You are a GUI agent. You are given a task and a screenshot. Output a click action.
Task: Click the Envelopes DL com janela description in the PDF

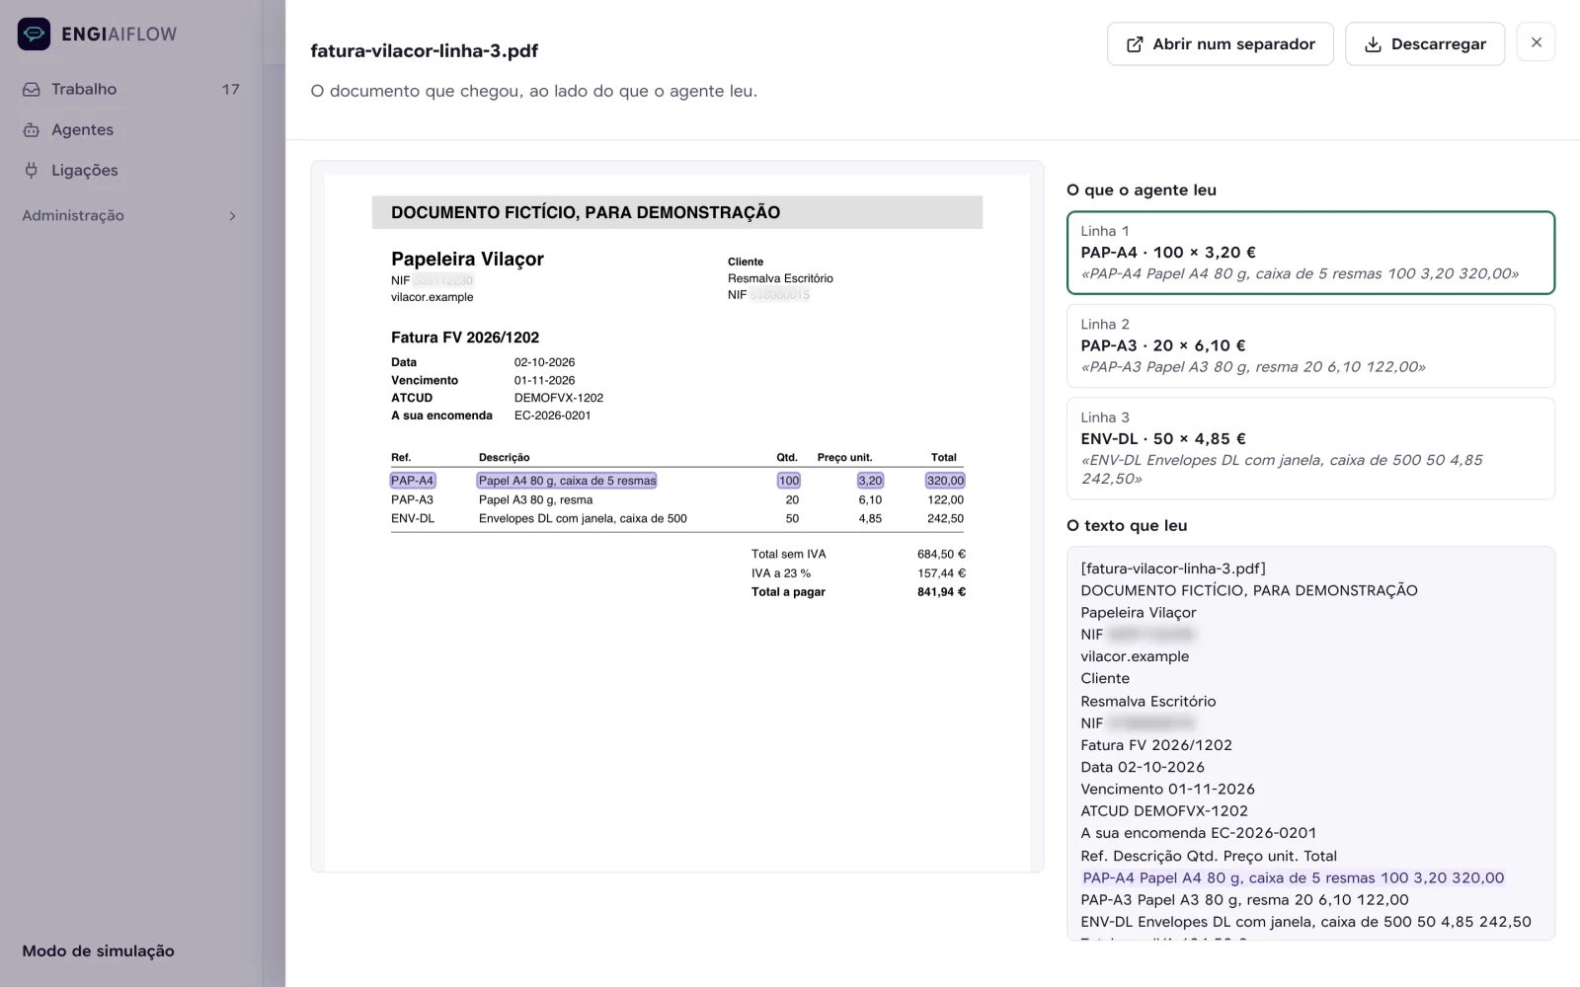(x=583, y=518)
